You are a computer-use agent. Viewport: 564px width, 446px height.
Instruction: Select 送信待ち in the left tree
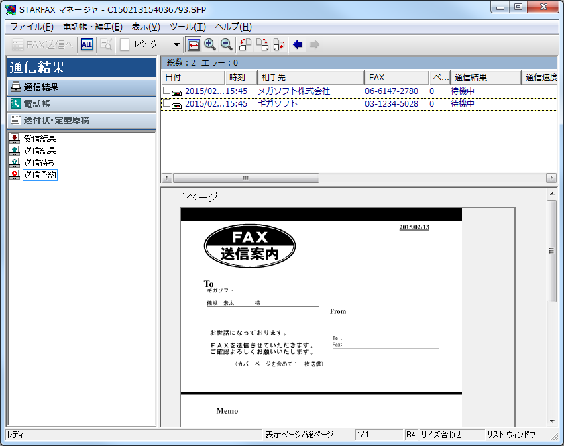pyautogui.click(x=39, y=163)
